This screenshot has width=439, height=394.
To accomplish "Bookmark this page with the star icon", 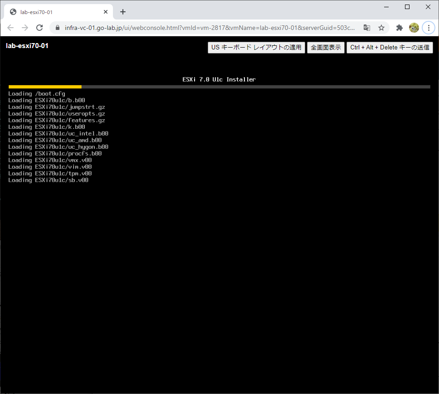I will click(381, 28).
